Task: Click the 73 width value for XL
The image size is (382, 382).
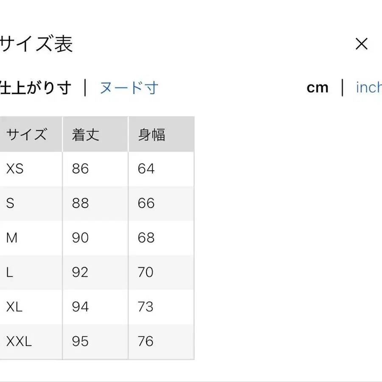Action: point(146,307)
